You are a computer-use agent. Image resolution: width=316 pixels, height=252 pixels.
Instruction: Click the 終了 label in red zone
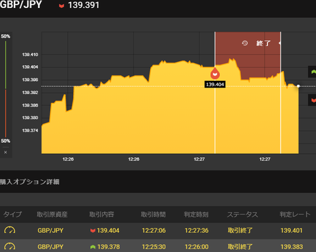(263, 43)
